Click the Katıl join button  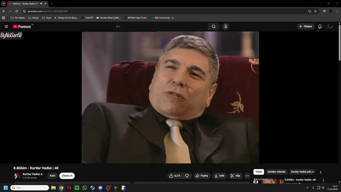[52, 176]
